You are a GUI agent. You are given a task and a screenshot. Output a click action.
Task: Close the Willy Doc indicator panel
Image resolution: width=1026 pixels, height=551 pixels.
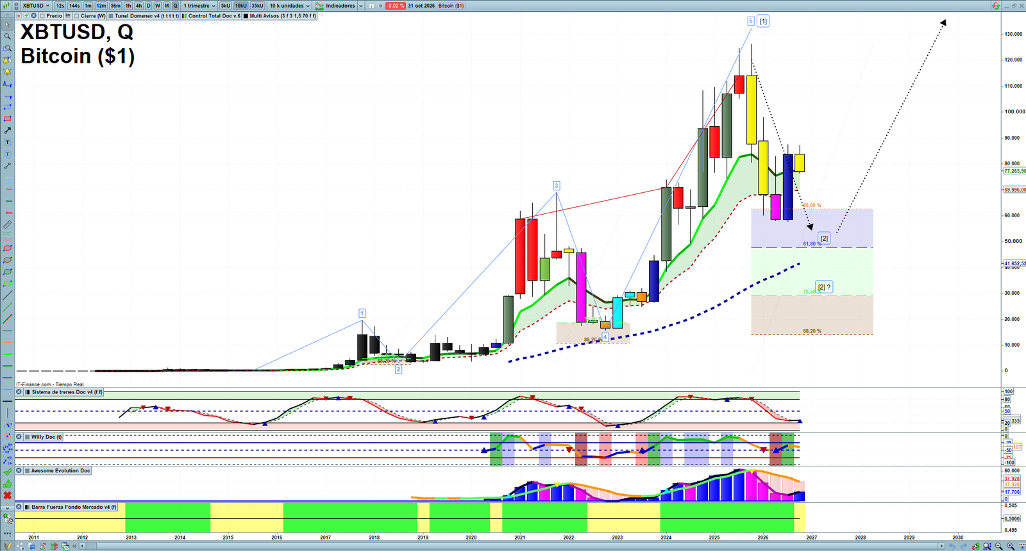point(19,437)
